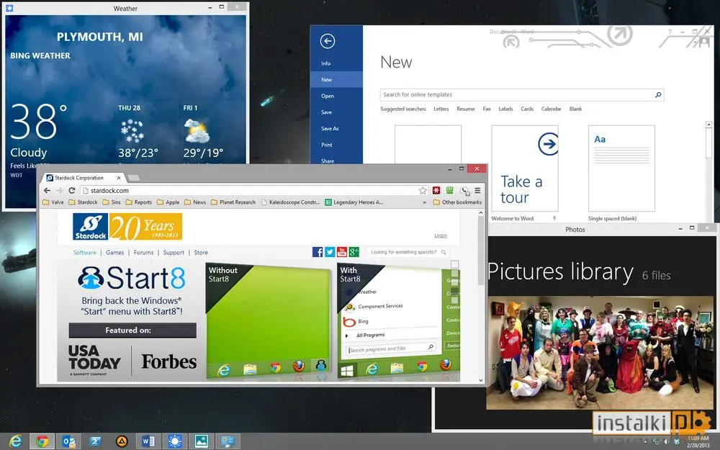This screenshot has height=450, width=720.
Task: Expand All Programs arrow in Start8 preview
Action: click(347, 336)
